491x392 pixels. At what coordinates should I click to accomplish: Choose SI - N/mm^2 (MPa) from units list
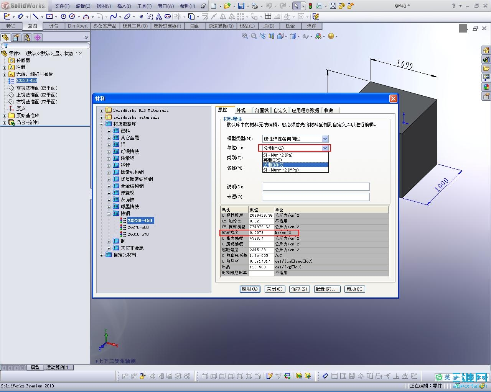pos(295,170)
